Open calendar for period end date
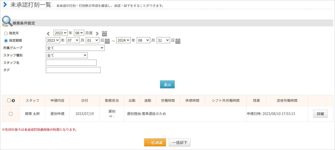 pyautogui.click(x=178, y=41)
